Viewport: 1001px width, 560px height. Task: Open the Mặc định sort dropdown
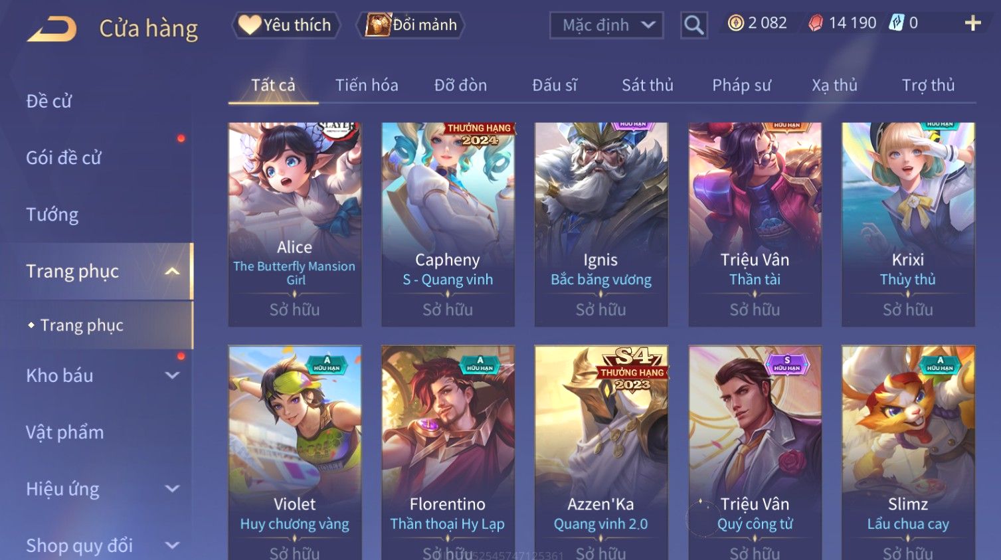[606, 25]
